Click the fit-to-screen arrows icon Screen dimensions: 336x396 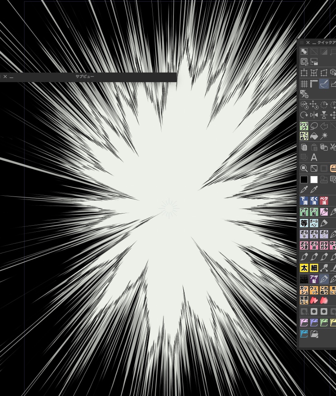pos(314,168)
